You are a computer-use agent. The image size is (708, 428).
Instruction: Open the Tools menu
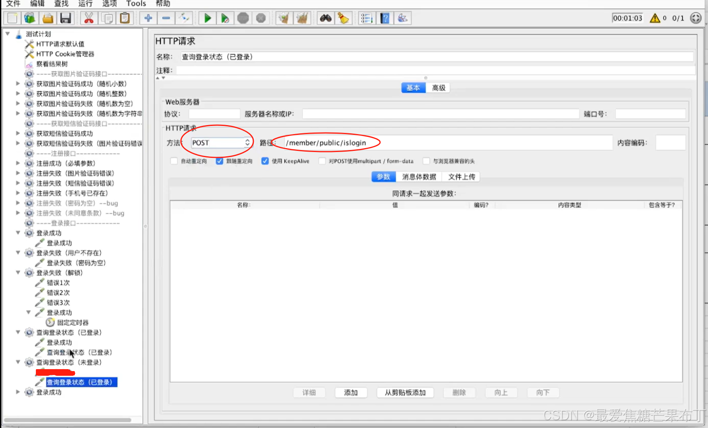tap(136, 4)
